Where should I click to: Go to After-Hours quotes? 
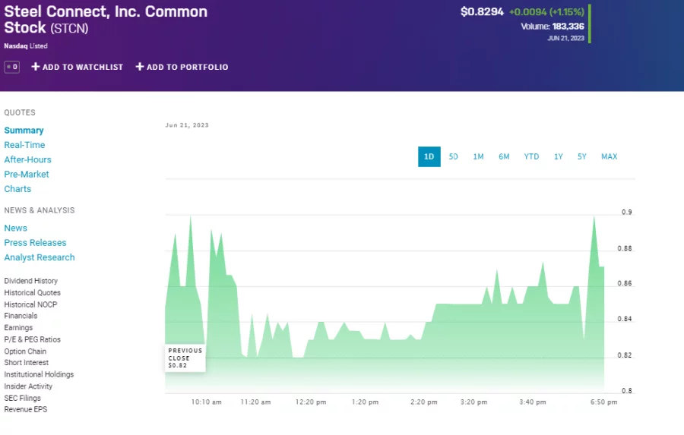click(28, 159)
